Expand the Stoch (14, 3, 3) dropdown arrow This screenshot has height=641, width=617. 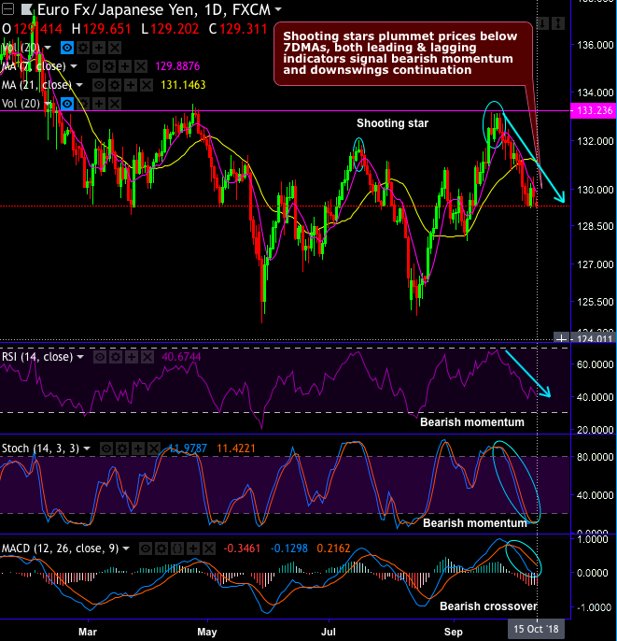pos(87,449)
